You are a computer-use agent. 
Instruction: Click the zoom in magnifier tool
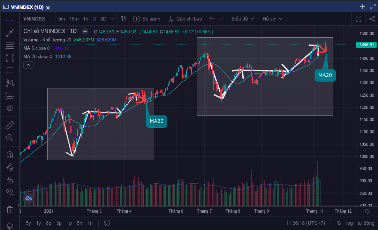coord(10,138)
